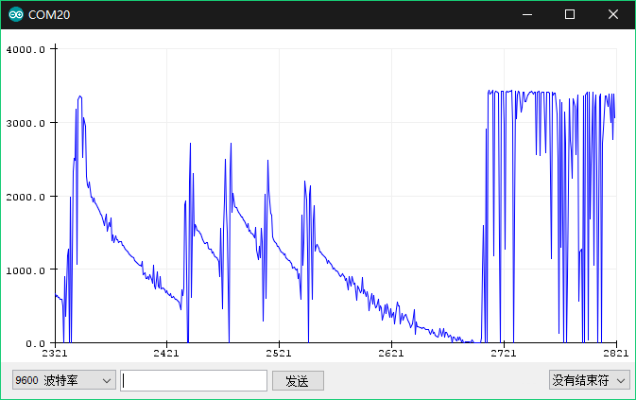The image size is (636, 400).
Task: Click the 3000.0 y-axis label
Action: click(26, 123)
